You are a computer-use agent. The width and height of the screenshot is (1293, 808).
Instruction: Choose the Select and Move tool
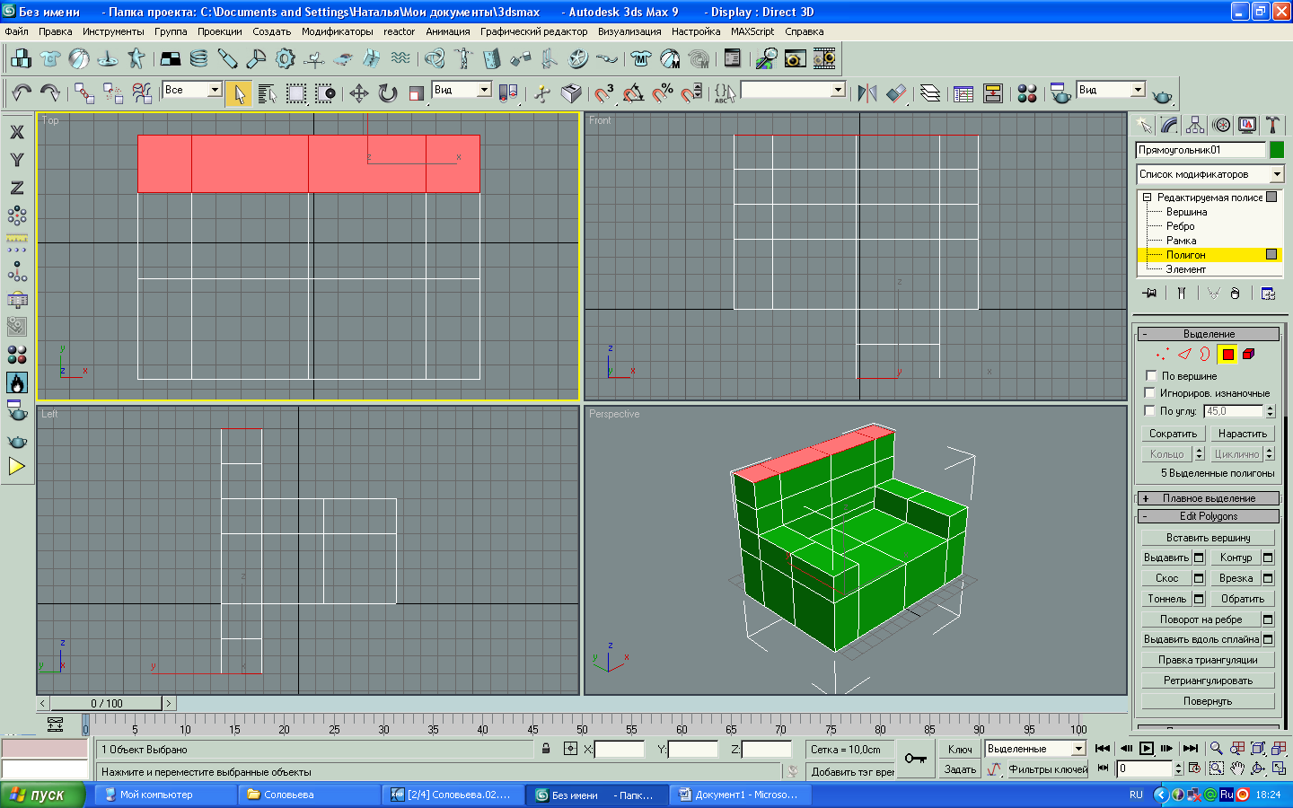tap(359, 93)
